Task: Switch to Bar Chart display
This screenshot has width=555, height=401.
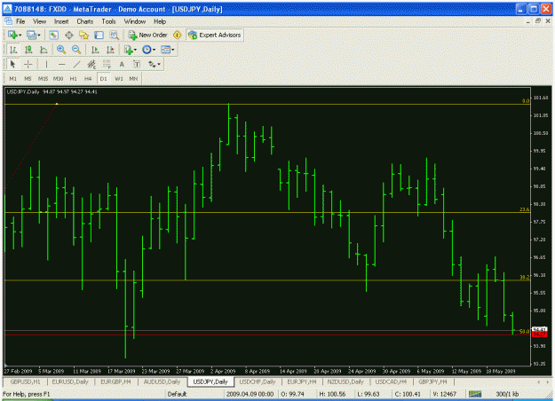Action: pyautogui.click(x=13, y=50)
